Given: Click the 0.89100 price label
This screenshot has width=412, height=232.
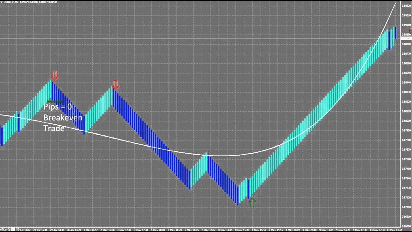Looking at the screenshot, I should 407,25.
